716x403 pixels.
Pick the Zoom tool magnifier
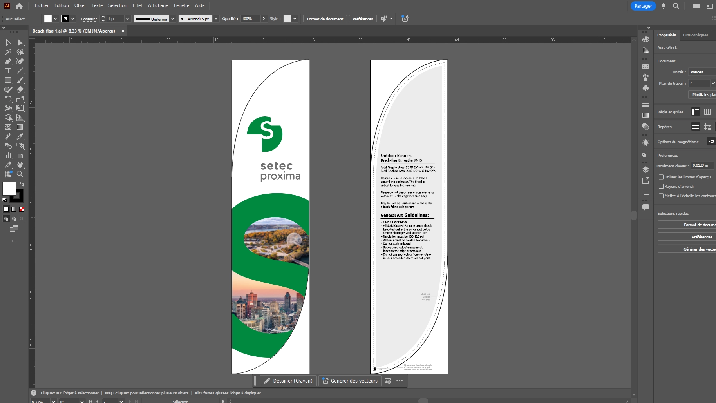[20, 174]
